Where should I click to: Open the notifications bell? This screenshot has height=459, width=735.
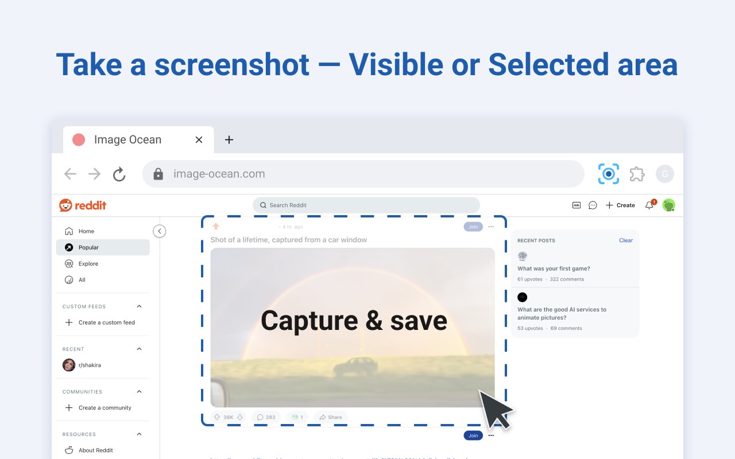(649, 205)
